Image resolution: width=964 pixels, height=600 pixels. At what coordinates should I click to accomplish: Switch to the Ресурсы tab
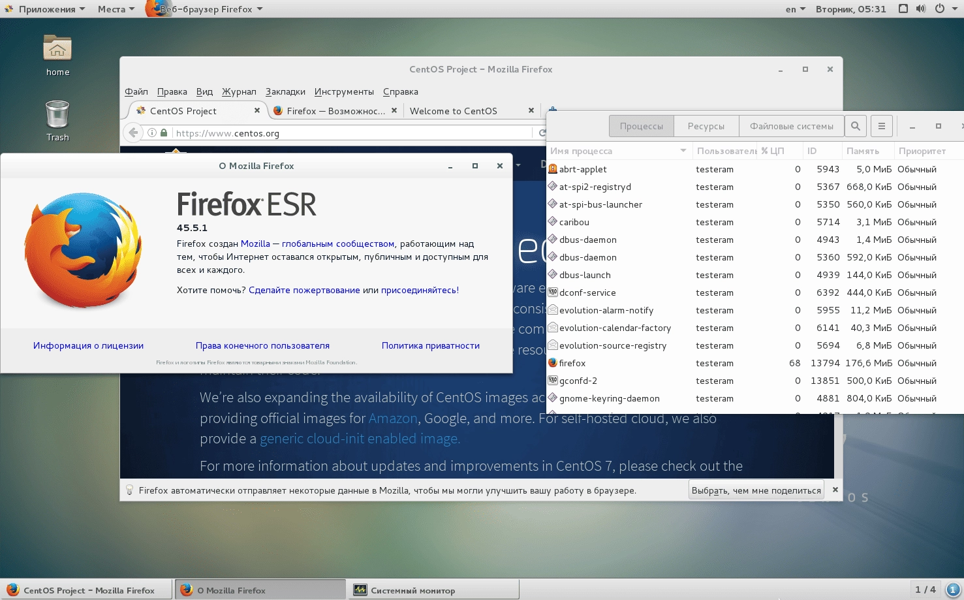pos(706,126)
